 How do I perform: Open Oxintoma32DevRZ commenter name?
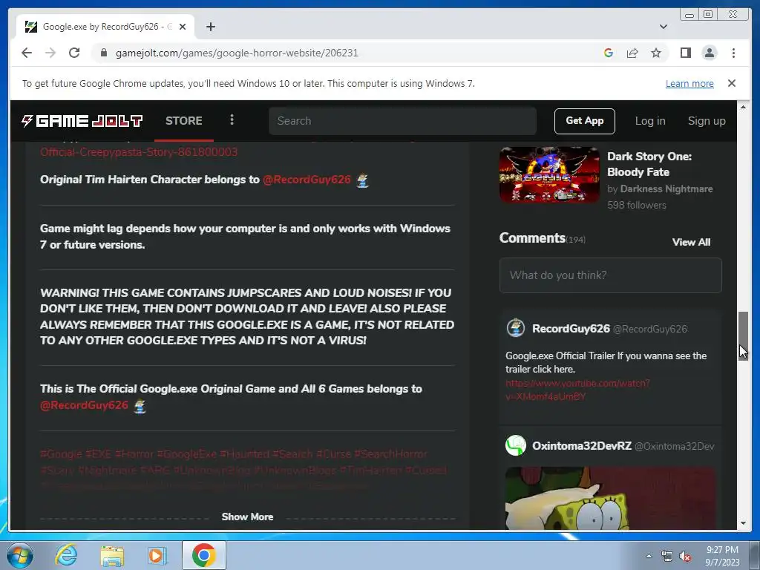pos(582,446)
